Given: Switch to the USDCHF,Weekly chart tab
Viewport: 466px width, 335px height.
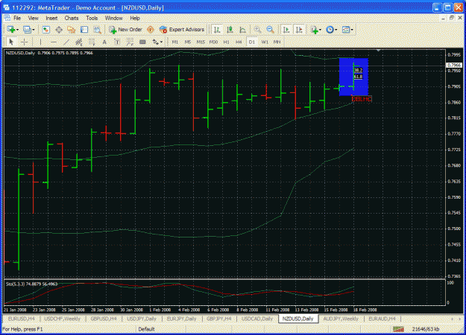Looking at the screenshot, I should click(63, 319).
